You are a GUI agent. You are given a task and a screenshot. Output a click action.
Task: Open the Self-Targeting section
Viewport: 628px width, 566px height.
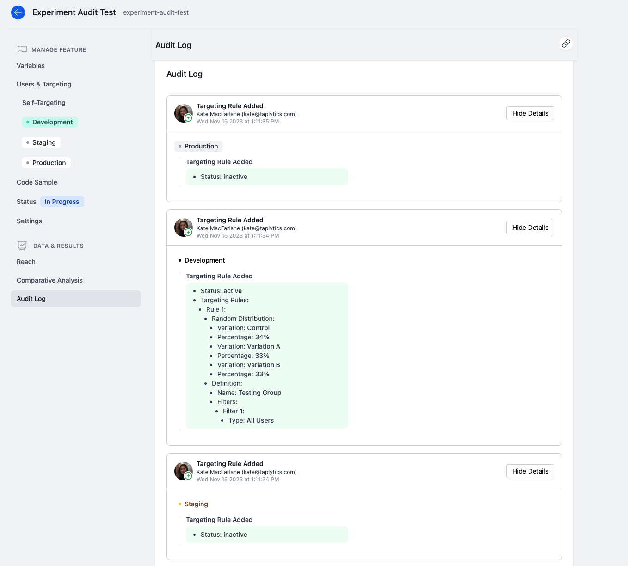tap(43, 102)
